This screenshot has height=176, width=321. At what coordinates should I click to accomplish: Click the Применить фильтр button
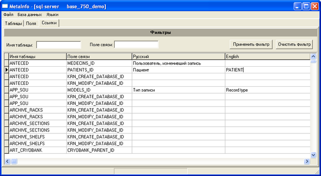(251, 44)
